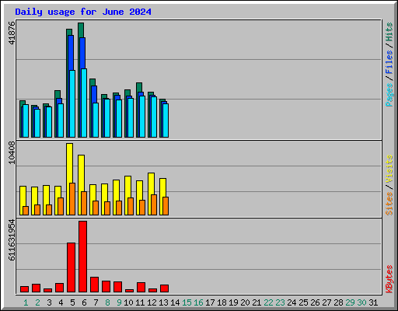Click the orange sites bar for day 5

[72, 199]
